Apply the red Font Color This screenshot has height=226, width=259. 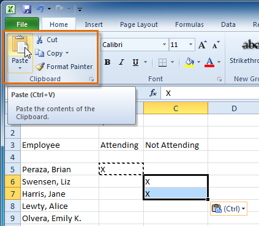coord(209,62)
